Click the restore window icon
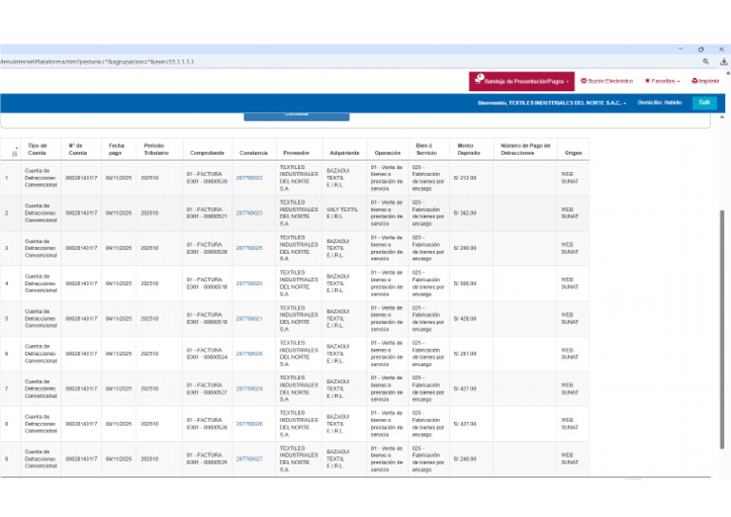The width and height of the screenshot is (731, 517). [701, 49]
